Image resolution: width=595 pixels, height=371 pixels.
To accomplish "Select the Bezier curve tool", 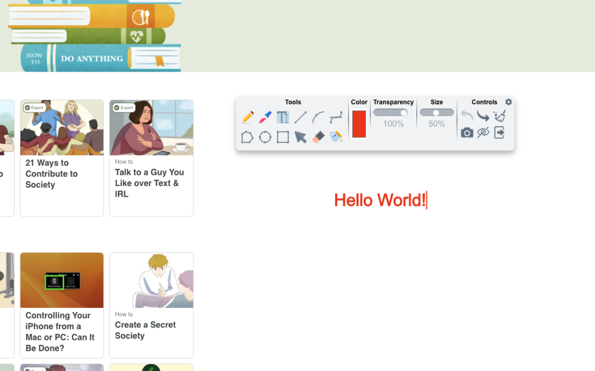I will 336,117.
